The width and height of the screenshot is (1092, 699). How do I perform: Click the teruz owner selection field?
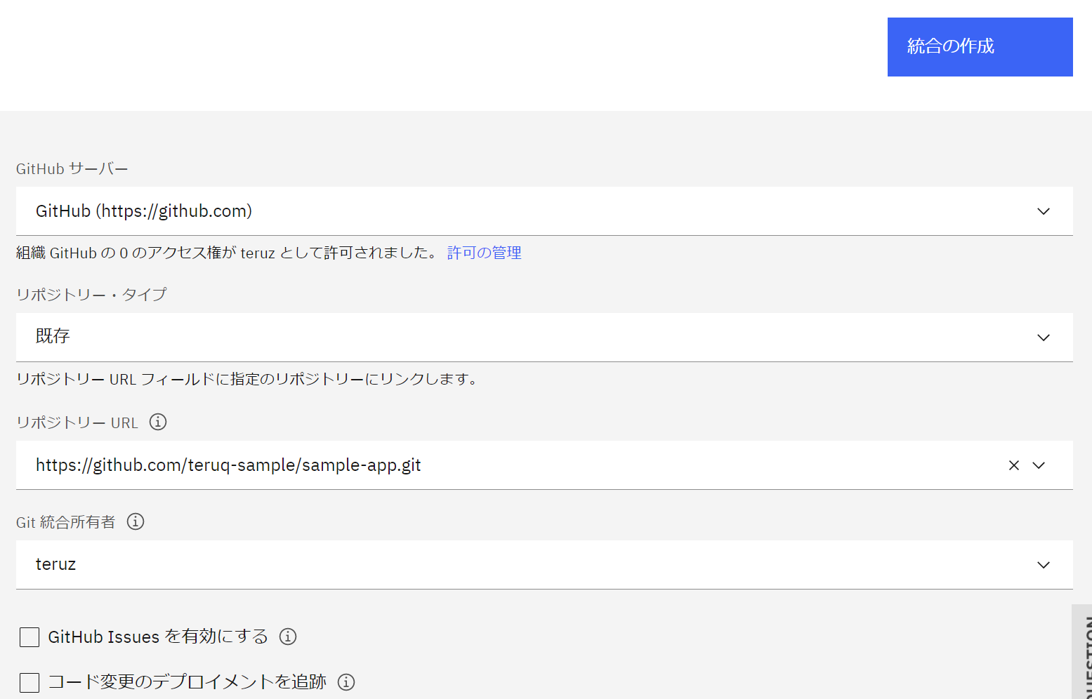tap(544, 565)
